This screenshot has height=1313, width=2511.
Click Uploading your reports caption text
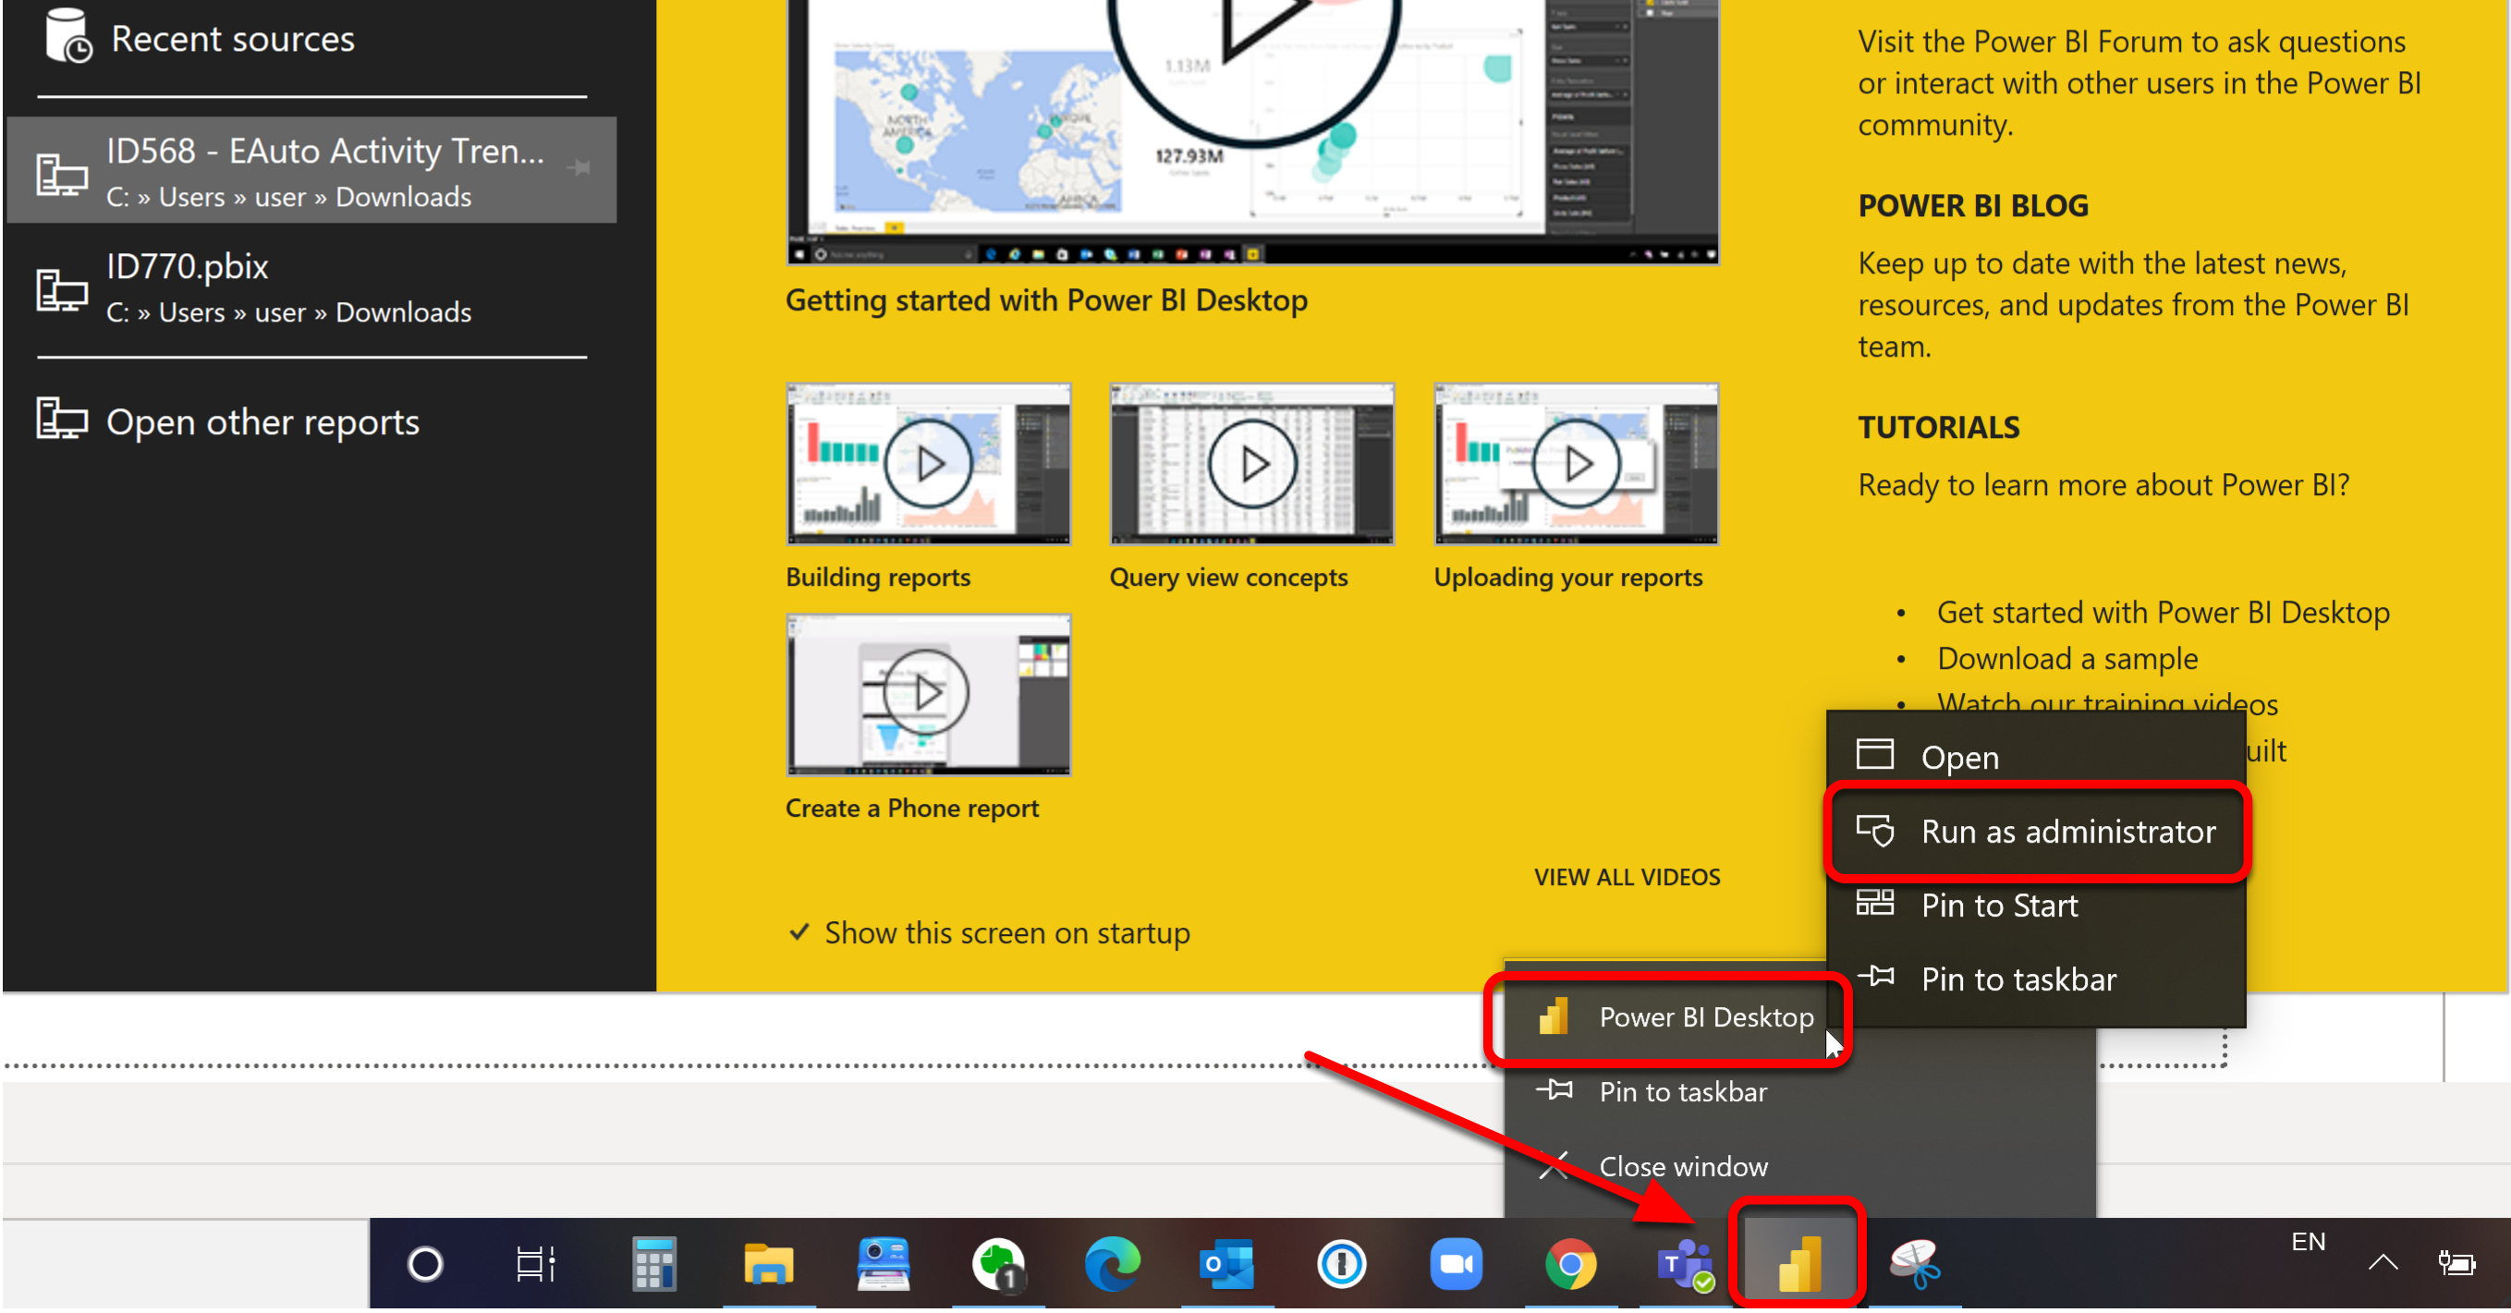(x=1567, y=577)
